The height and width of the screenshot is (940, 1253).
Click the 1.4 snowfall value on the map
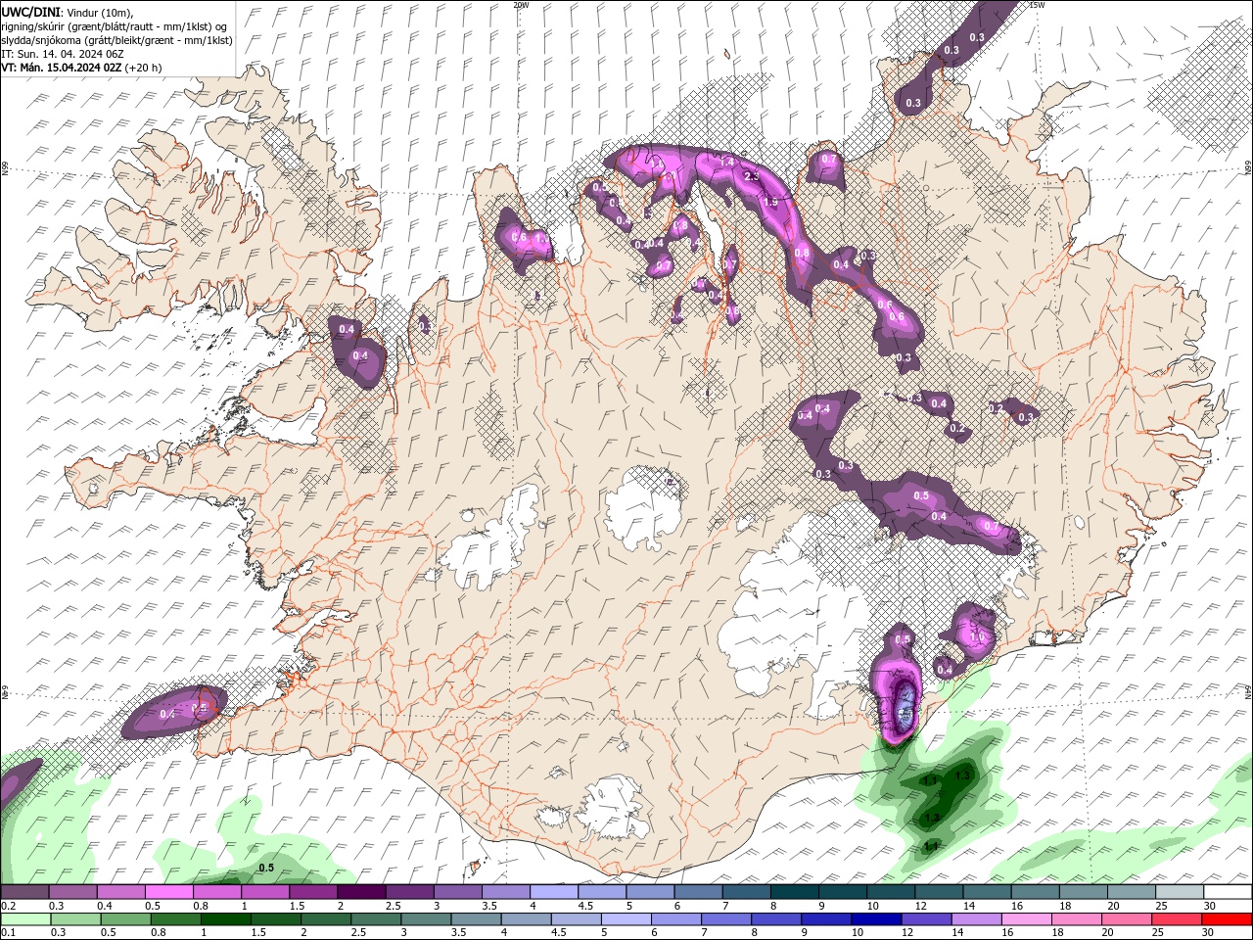click(726, 162)
